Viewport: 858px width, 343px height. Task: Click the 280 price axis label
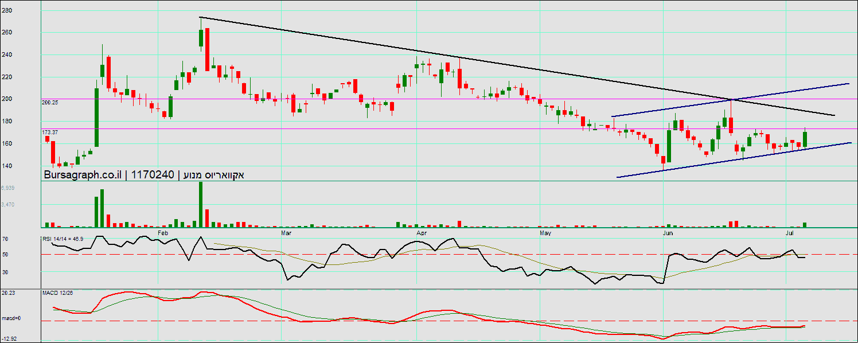click(x=7, y=10)
